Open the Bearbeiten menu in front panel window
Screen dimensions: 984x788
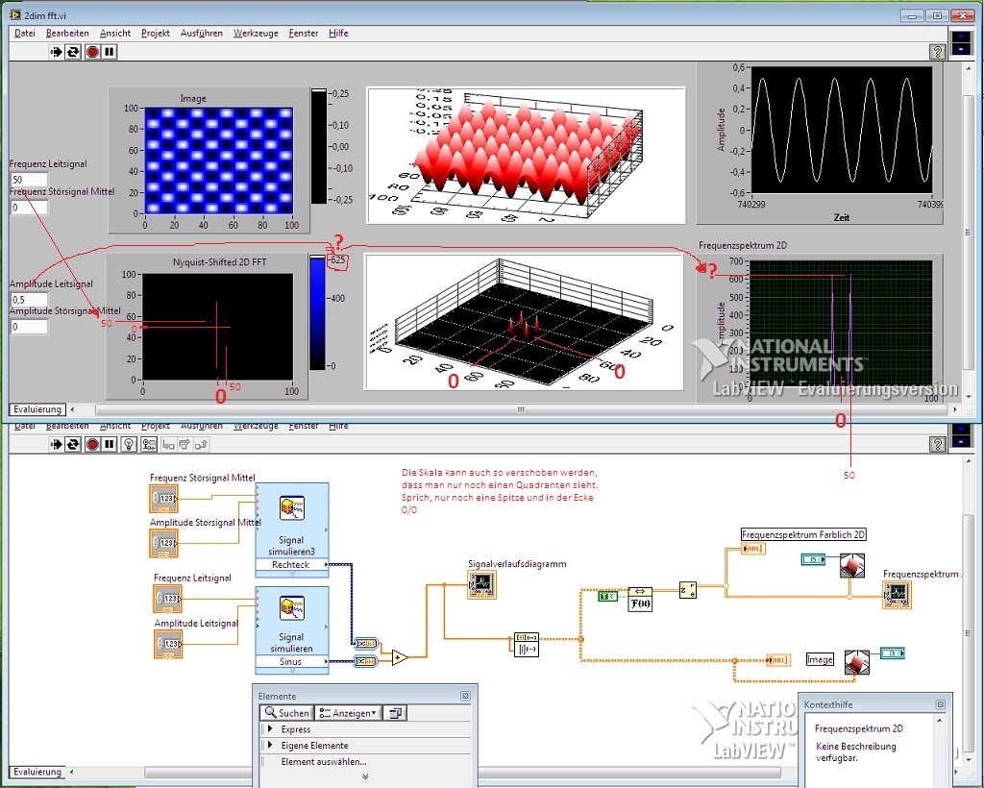pos(67,34)
